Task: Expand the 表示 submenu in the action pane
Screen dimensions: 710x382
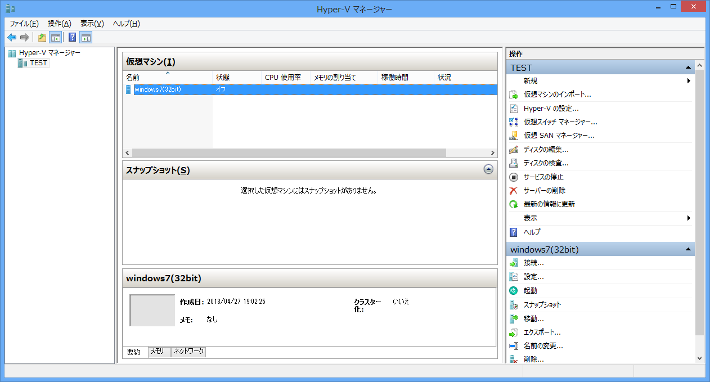Action: point(689,218)
